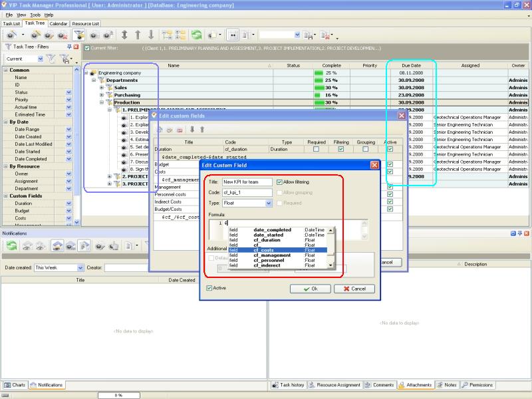
Task: Open the Notes tab at bottom
Action: coord(447,385)
